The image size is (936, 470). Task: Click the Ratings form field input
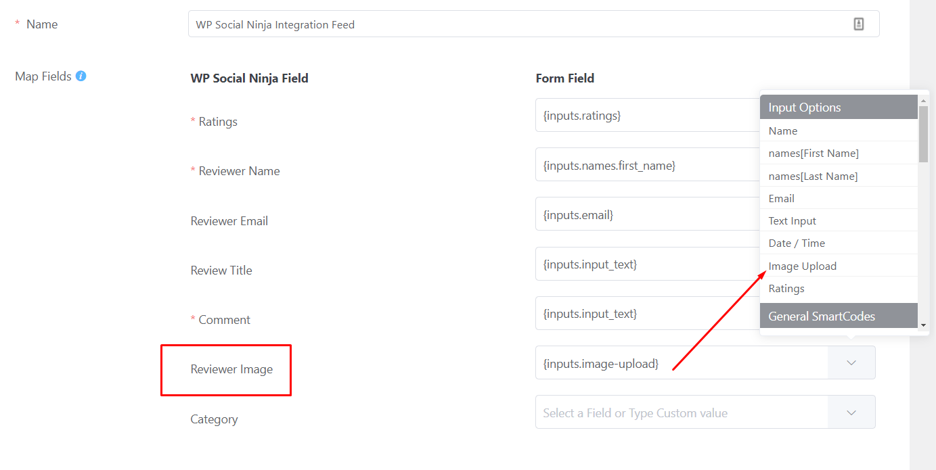(x=646, y=116)
